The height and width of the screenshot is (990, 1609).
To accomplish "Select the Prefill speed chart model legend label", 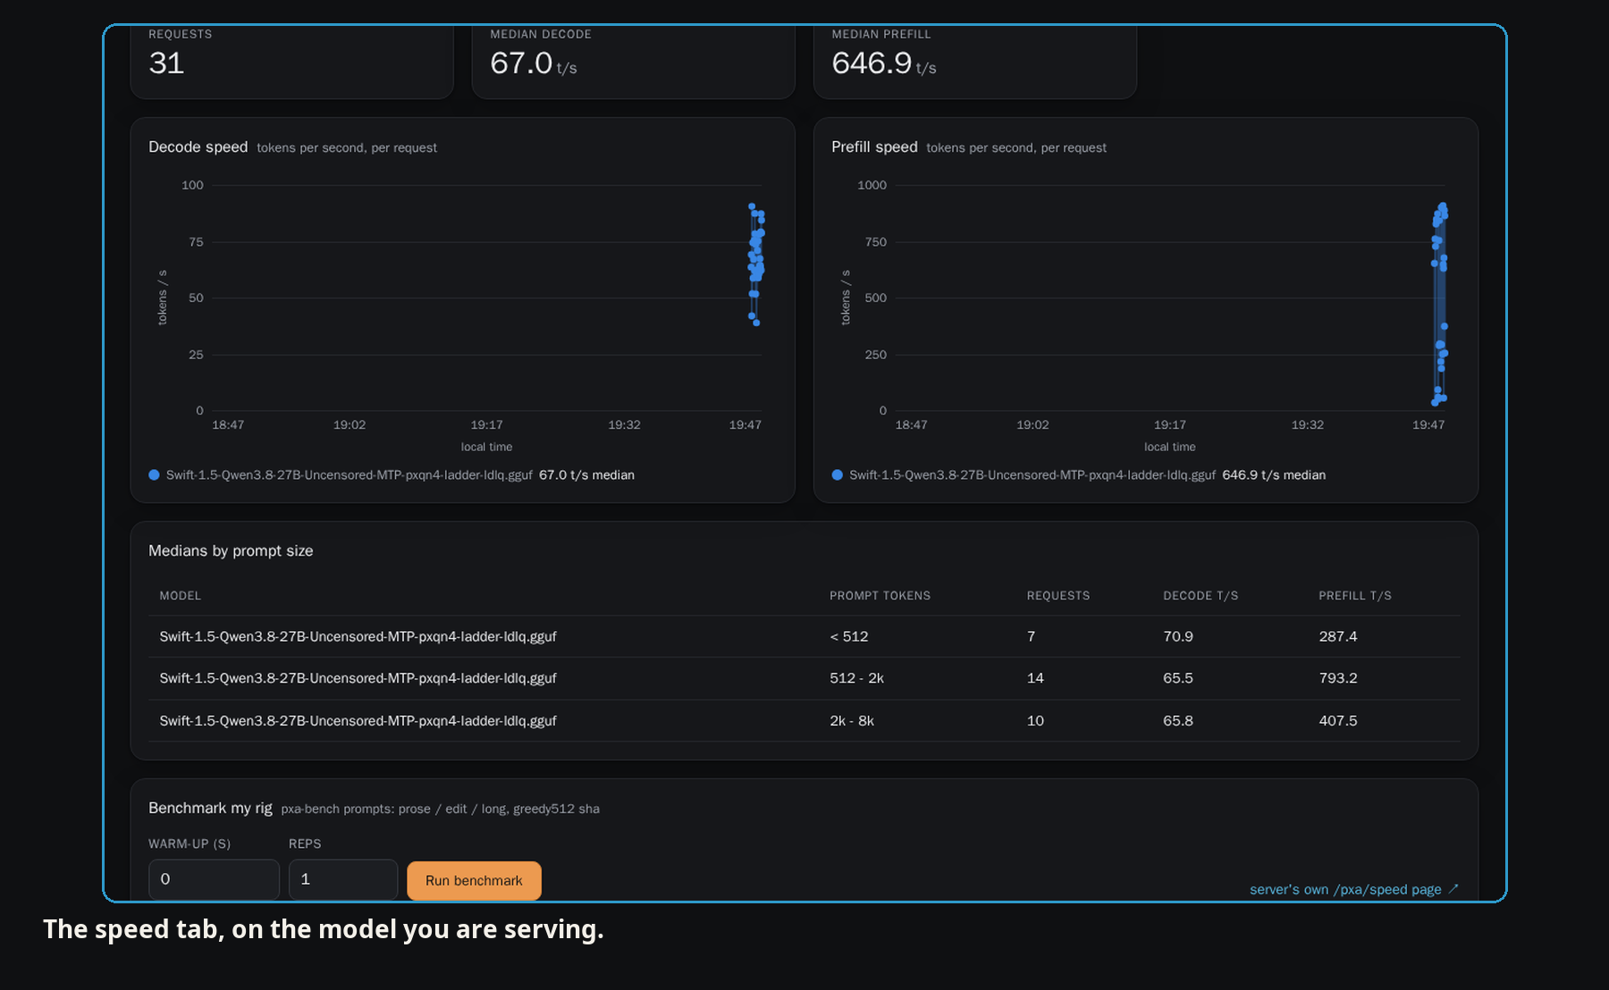I will pos(1032,474).
